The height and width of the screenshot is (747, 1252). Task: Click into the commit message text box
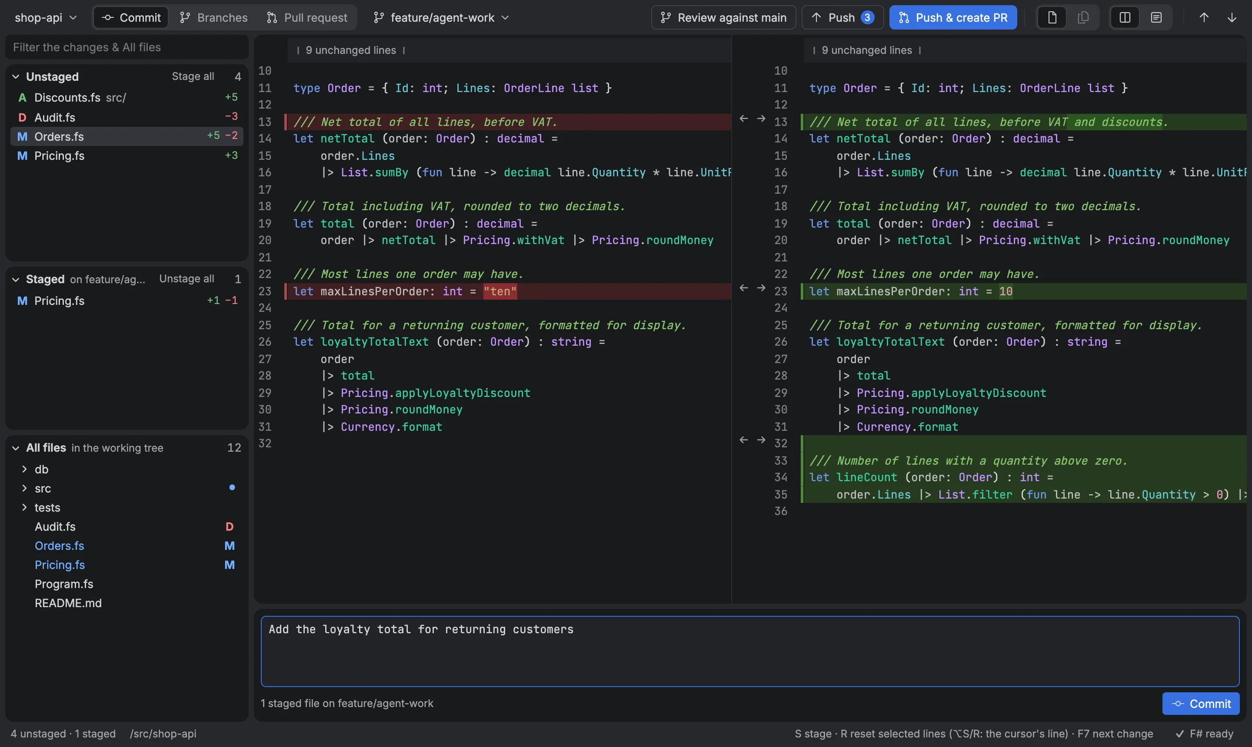(x=750, y=651)
